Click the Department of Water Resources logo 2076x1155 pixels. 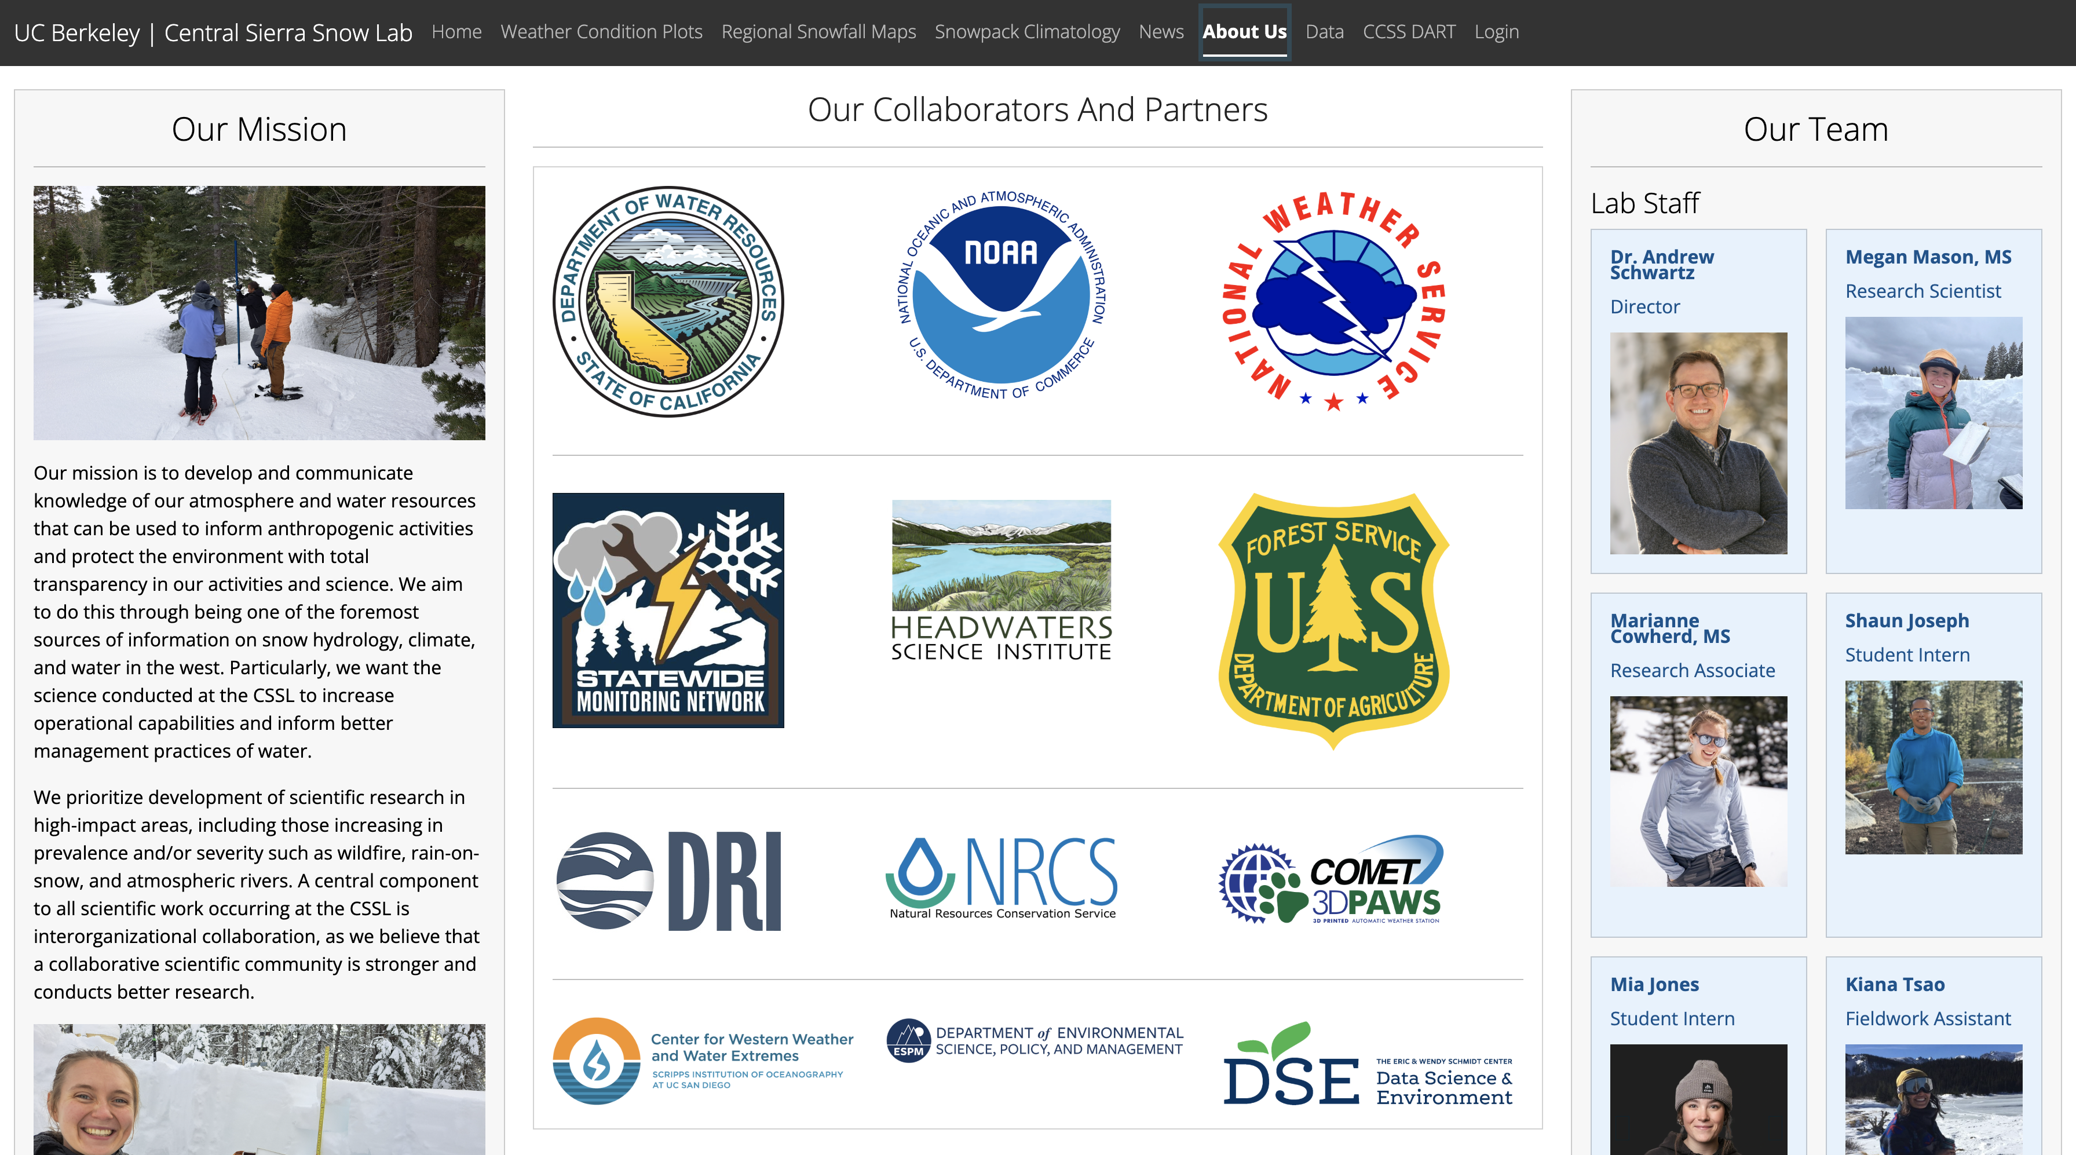coord(668,301)
